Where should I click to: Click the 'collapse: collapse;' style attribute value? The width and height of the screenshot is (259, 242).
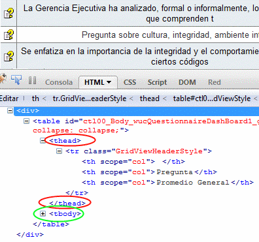click(76, 130)
